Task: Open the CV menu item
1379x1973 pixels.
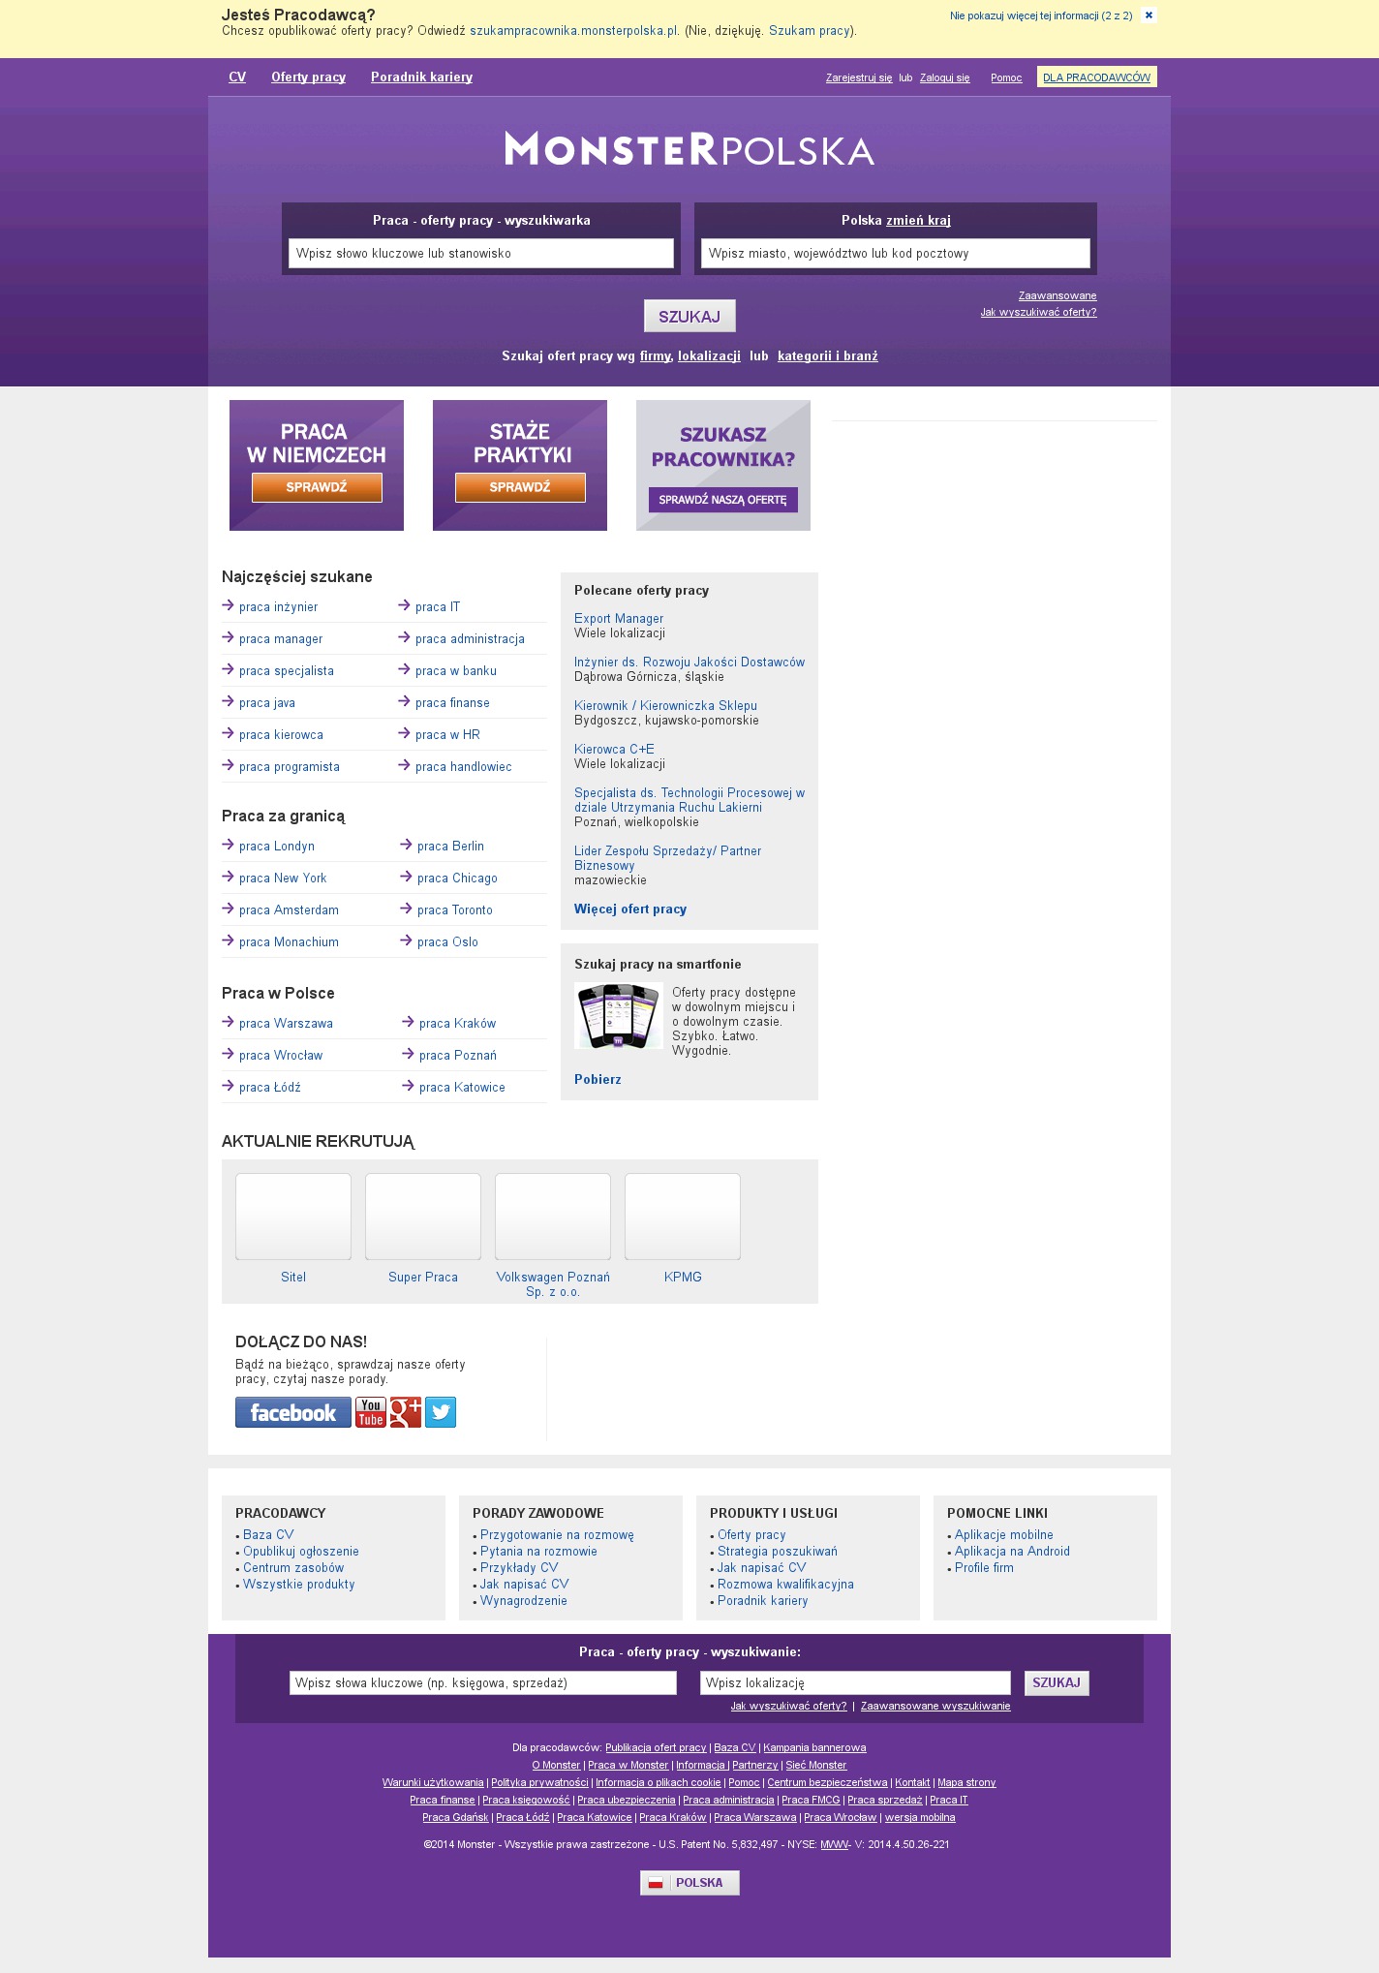Action: [x=237, y=77]
